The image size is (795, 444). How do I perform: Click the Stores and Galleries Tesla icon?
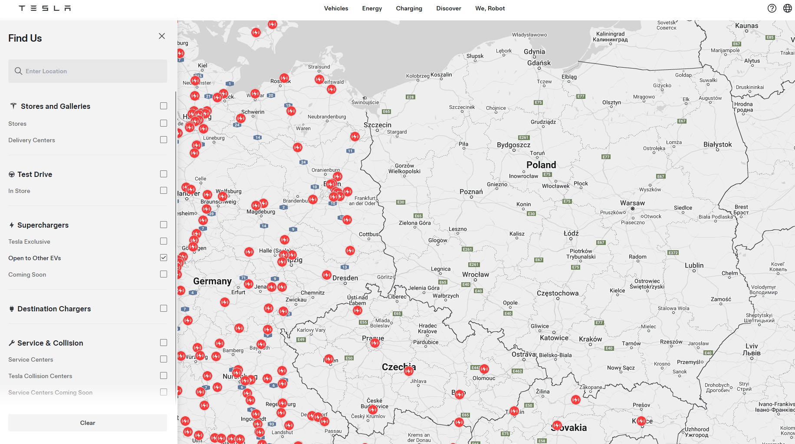[x=13, y=106]
